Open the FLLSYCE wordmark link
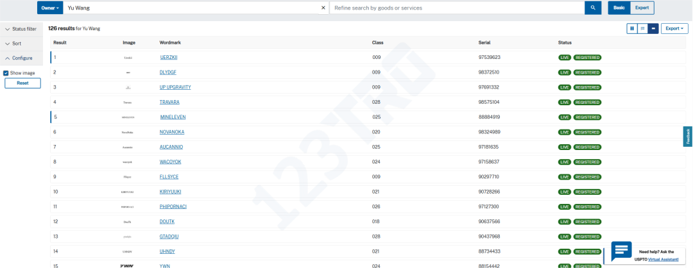 coord(169,177)
